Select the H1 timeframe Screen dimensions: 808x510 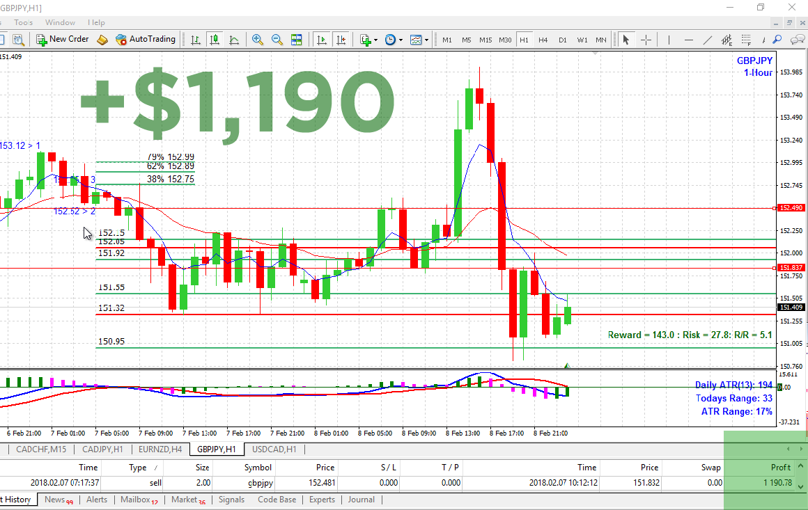coord(524,40)
